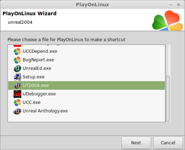
Task: Choose BugReport.exe from the list
Action: [x=86, y=60]
